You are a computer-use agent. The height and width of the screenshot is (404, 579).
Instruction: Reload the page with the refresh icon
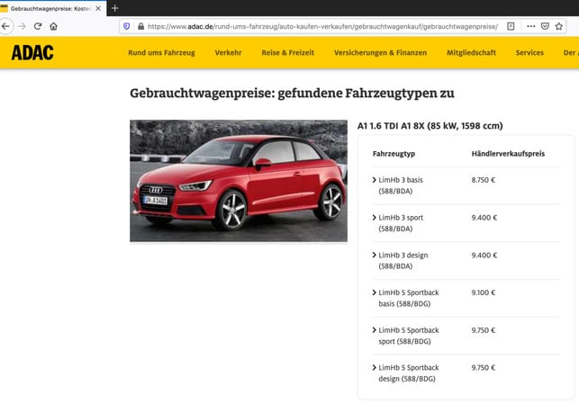[x=38, y=26]
